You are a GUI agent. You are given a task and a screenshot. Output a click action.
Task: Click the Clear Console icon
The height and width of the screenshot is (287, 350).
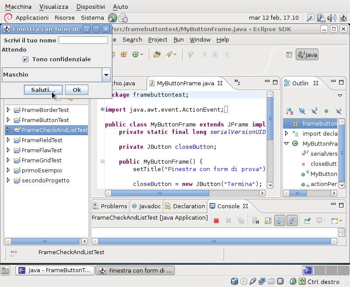pos(255,220)
